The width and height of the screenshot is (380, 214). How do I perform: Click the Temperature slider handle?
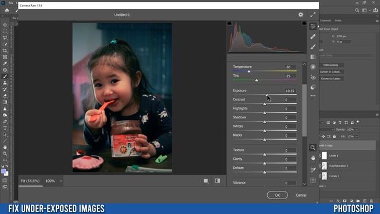[x=249, y=71]
